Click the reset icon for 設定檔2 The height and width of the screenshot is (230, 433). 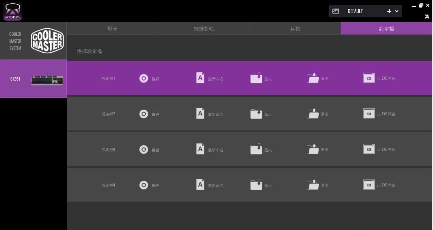click(x=144, y=114)
